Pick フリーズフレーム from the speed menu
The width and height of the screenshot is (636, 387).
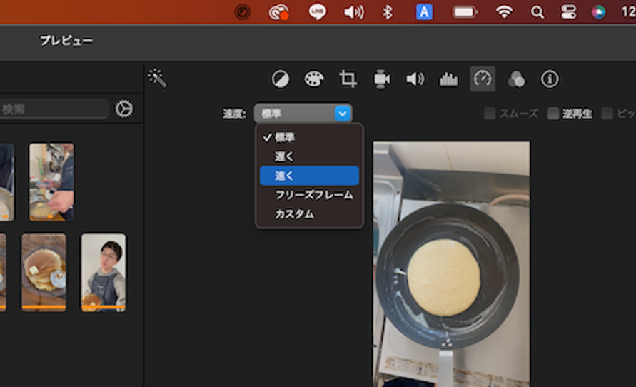pos(314,195)
